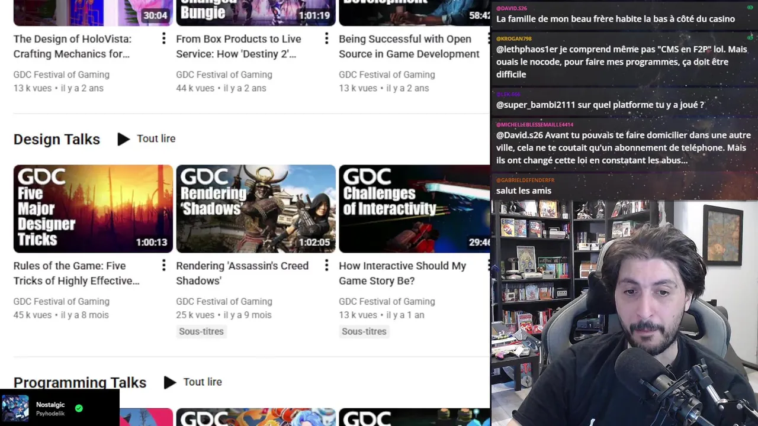758x426 pixels.
Task: Open title Rules of the Game: Five Tricks
Action: point(76,273)
